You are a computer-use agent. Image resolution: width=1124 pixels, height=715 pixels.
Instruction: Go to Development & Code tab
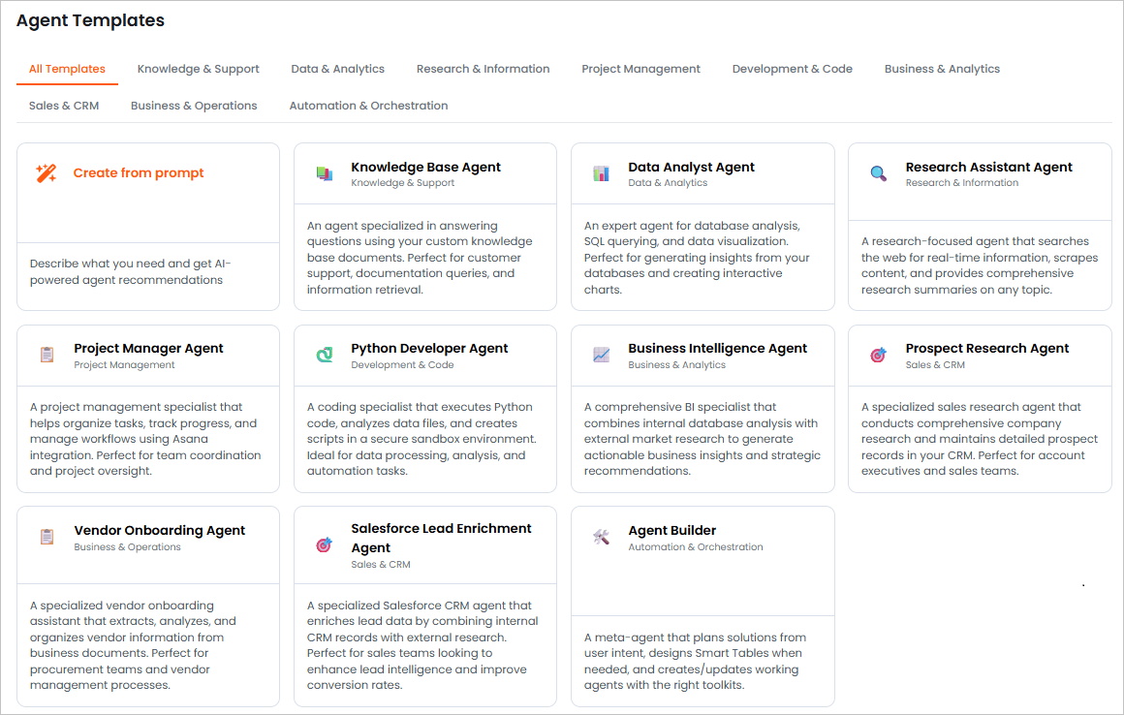793,69
